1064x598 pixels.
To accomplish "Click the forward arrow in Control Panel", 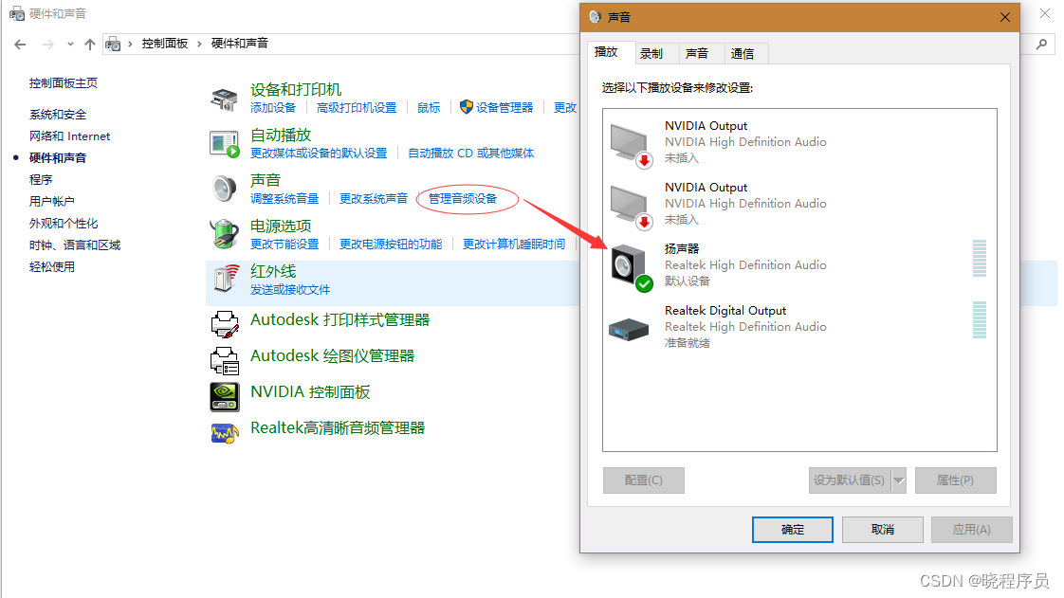I will tap(47, 45).
